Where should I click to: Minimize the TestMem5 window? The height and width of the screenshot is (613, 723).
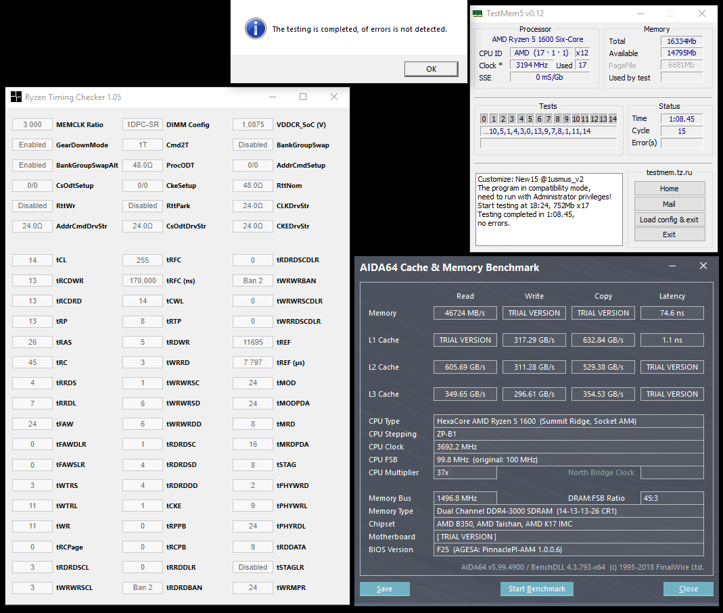click(640, 14)
